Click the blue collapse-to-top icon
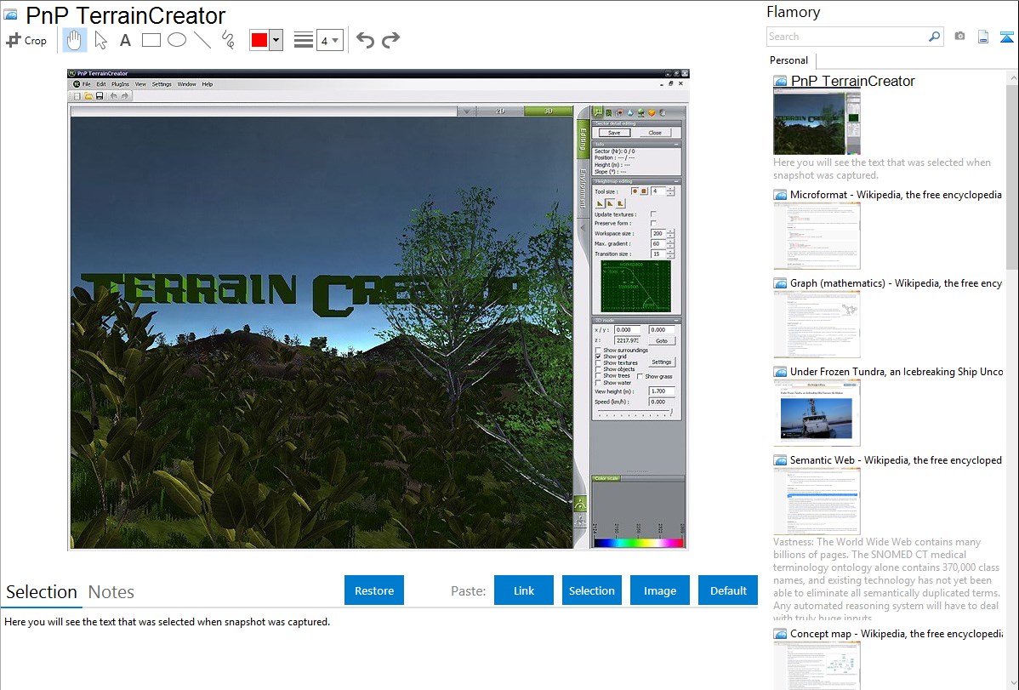Image resolution: width=1019 pixels, height=690 pixels. (x=1006, y=37)
